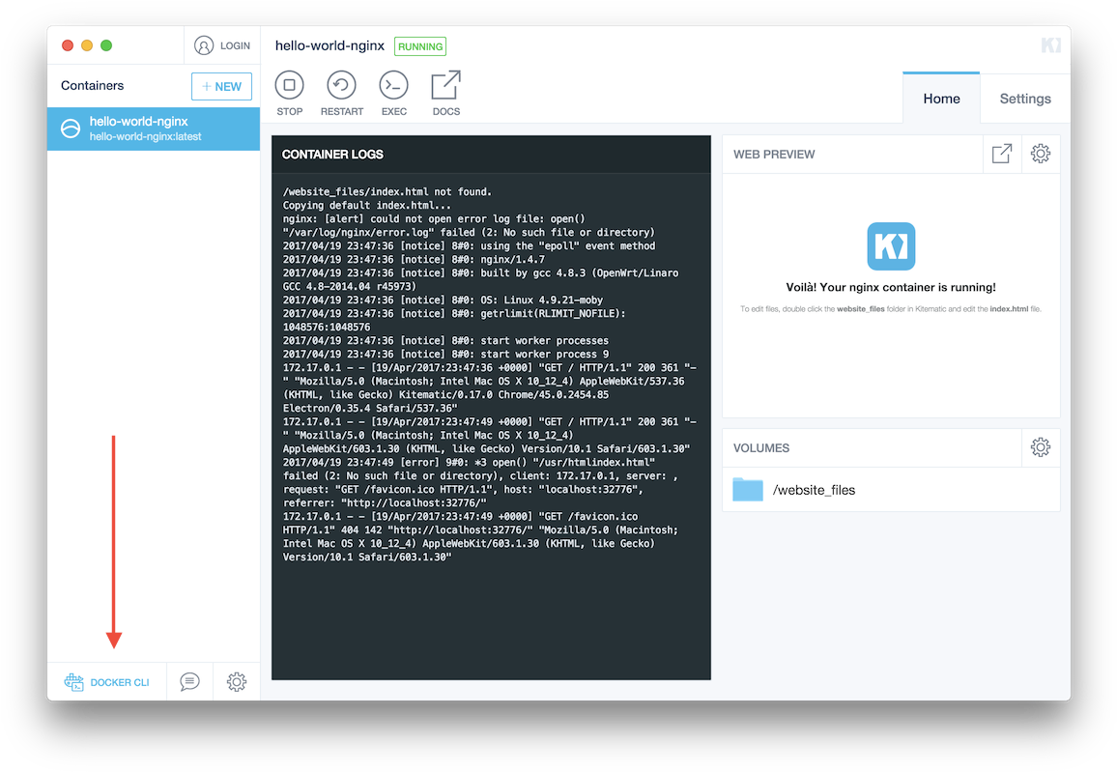Click the hello-world-nginx container title
Viewport: 1117px width, 772px height.
(329, 45)
